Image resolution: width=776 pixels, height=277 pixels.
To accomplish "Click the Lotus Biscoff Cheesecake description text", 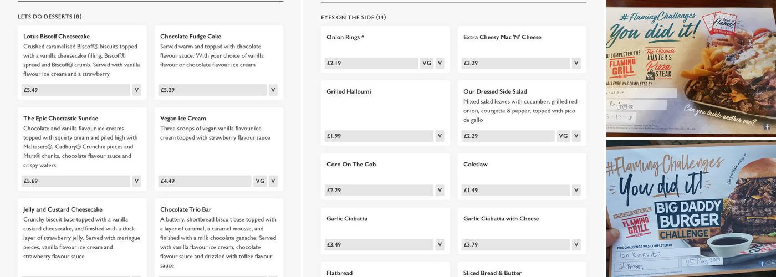I will (81, 60).
